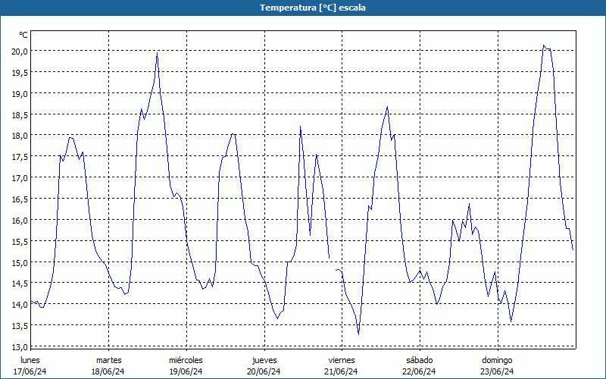Click the 15,0 axis value
606x379 pixels.
(x=20, y=262)
